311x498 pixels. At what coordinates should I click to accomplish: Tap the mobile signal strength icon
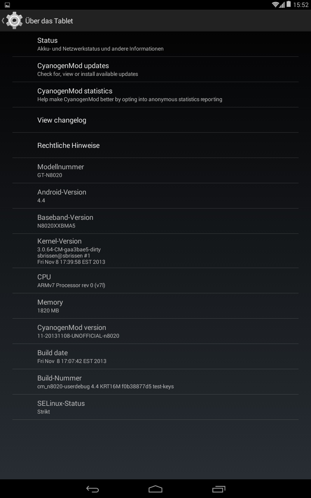pos(282,5)
